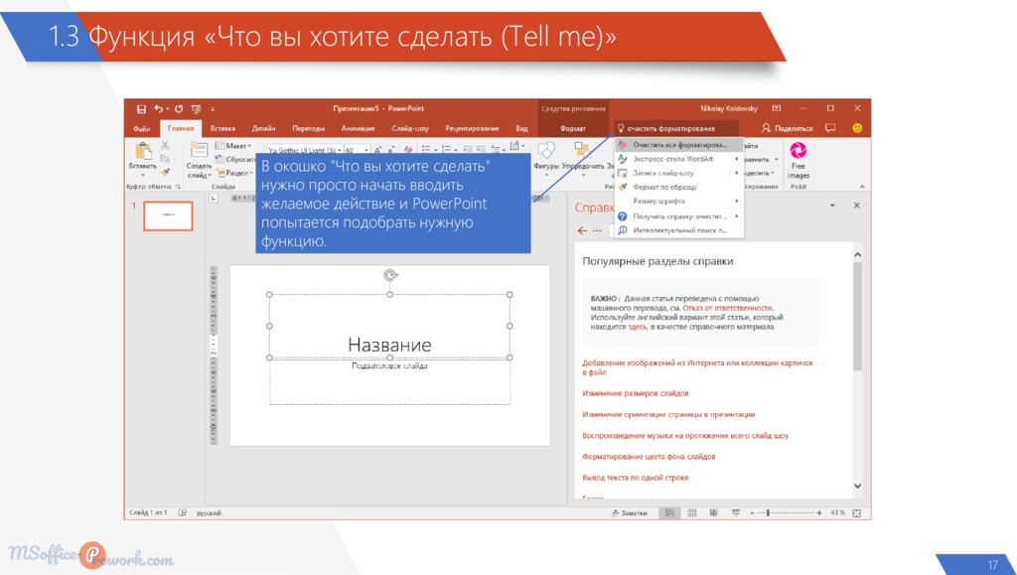Viewport: 1017px width, 575px height.
Task: Click the smiley feedback icon
Action: click(x=857, y=128)
